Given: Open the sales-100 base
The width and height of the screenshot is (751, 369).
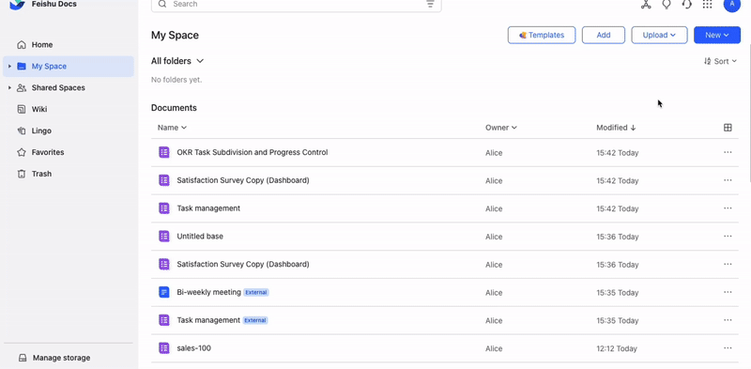Looking at the screenshot, I should 193,348.
